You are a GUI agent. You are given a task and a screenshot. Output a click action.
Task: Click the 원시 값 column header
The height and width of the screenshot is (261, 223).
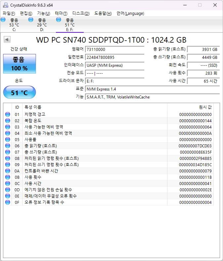pos(190,107)
